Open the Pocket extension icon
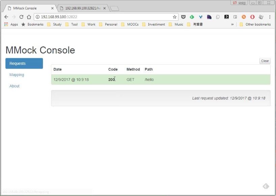The width and height of the screenshot is (276, 196). point(183,17)
